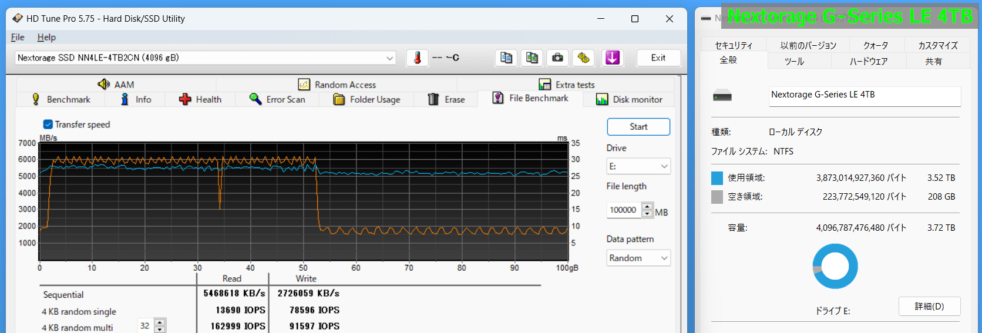Switch to the Info tab
The width and height of the screenshot is (982, 333).
(x=136, y=99)
